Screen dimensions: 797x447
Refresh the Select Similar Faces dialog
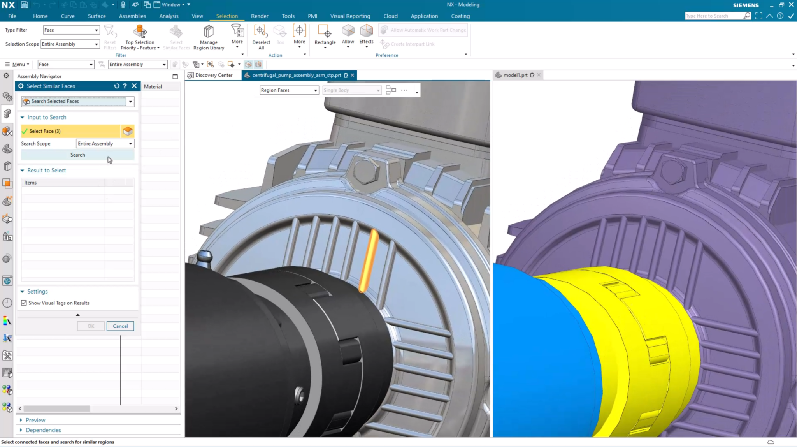click(116, 86)
